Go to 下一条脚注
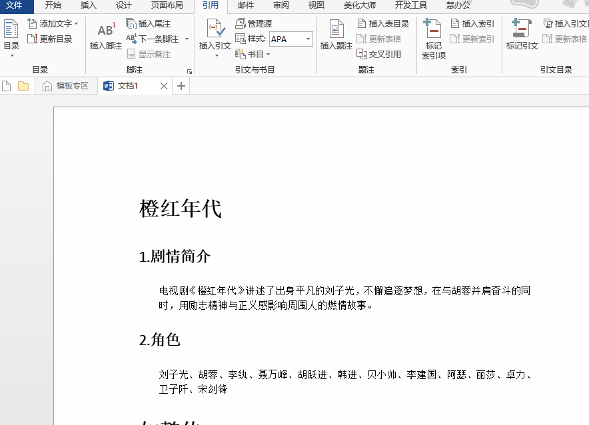This screenshot has width=589, height=425. (153, 39)
